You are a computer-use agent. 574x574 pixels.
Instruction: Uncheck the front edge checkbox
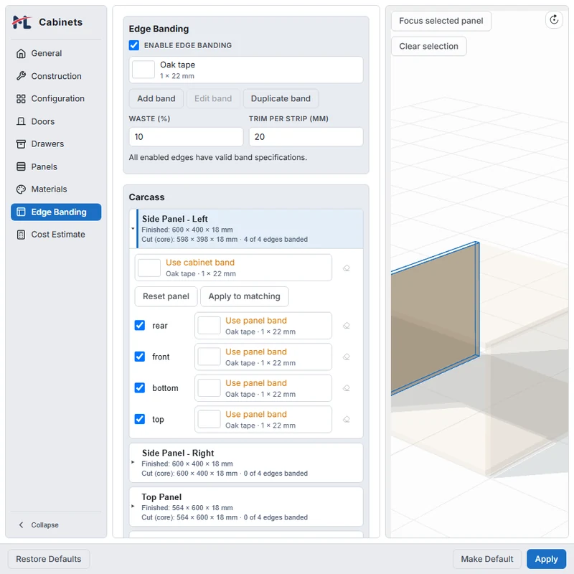[x=139, y=357]
